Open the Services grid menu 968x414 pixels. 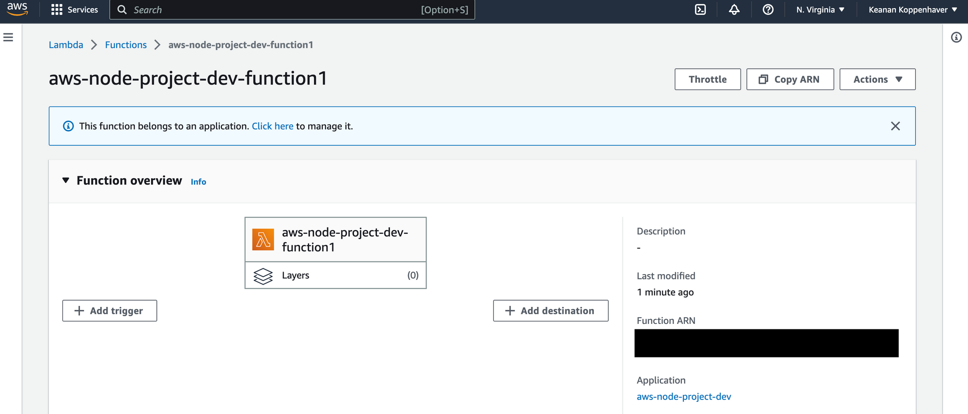(x=75, y=10)
